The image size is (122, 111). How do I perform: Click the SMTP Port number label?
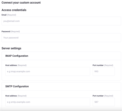98,96
